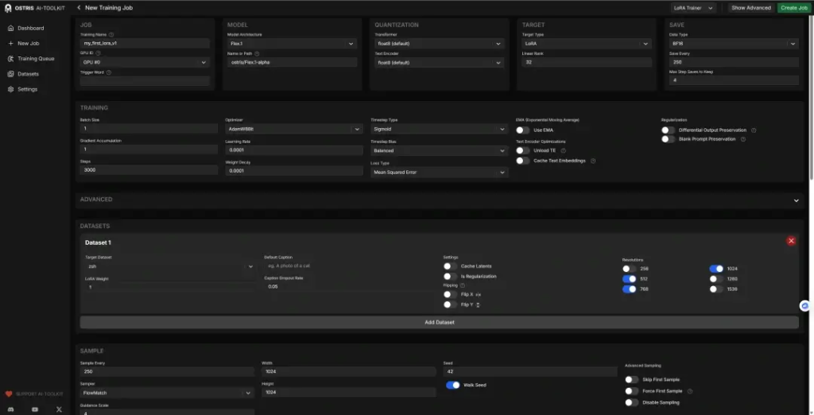Click the help icon next to Trigger Word
The height and width of the screenshot is (415, 814).
[108, 72]
